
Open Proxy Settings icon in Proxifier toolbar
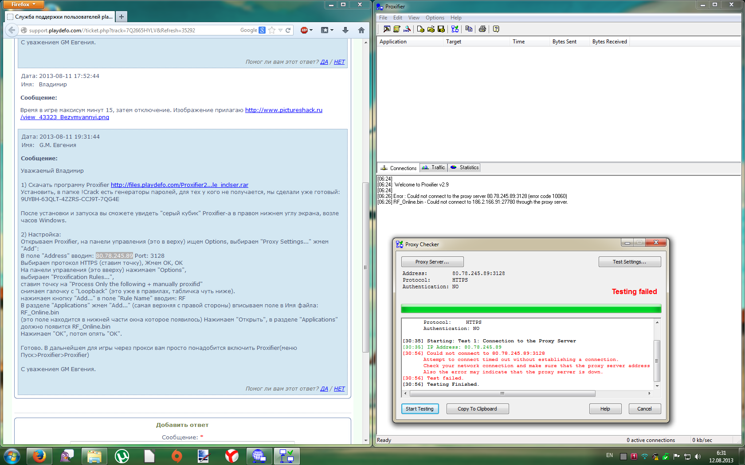point(387,29)
